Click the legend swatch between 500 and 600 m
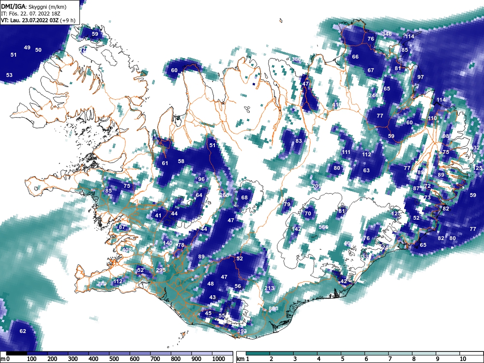This screenshot has width=484, height=363. point(120,353)
